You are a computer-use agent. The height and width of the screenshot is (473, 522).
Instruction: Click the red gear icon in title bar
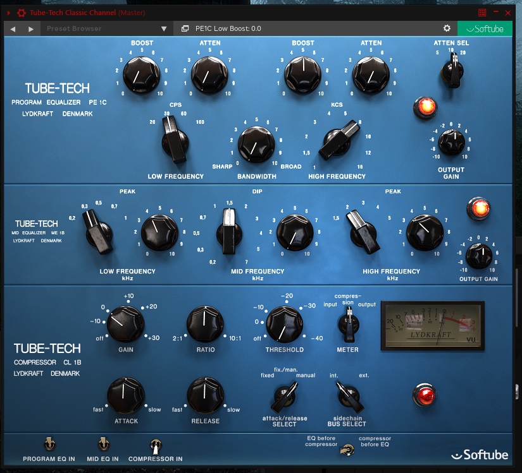[x=22, y=13]
